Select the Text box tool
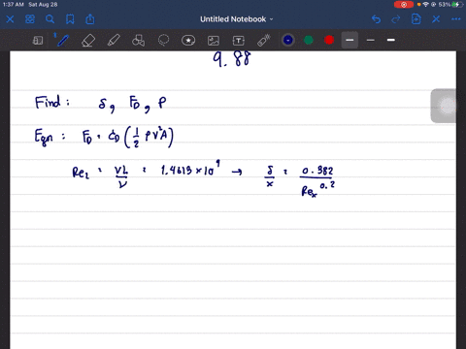This screenshot has width=466, height=349. point(239,41)
